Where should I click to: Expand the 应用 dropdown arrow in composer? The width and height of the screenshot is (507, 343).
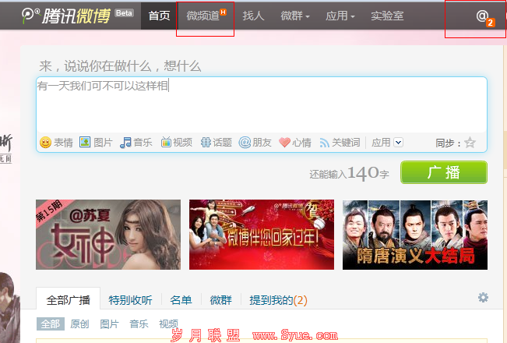pyautogui.click(x=399, y=143)
